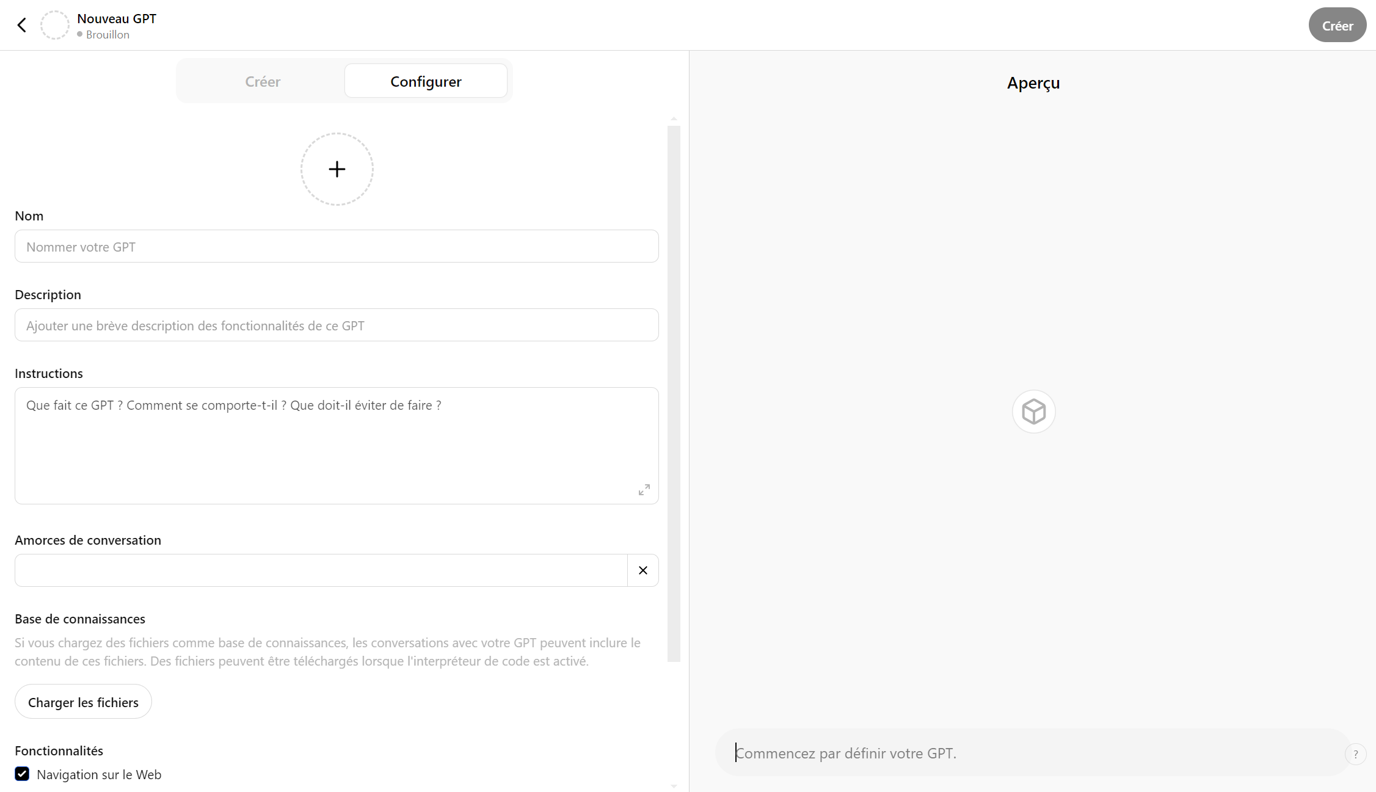1376x792 pixels.
Task: Select the Configurer tab
Action: point(426,81)
